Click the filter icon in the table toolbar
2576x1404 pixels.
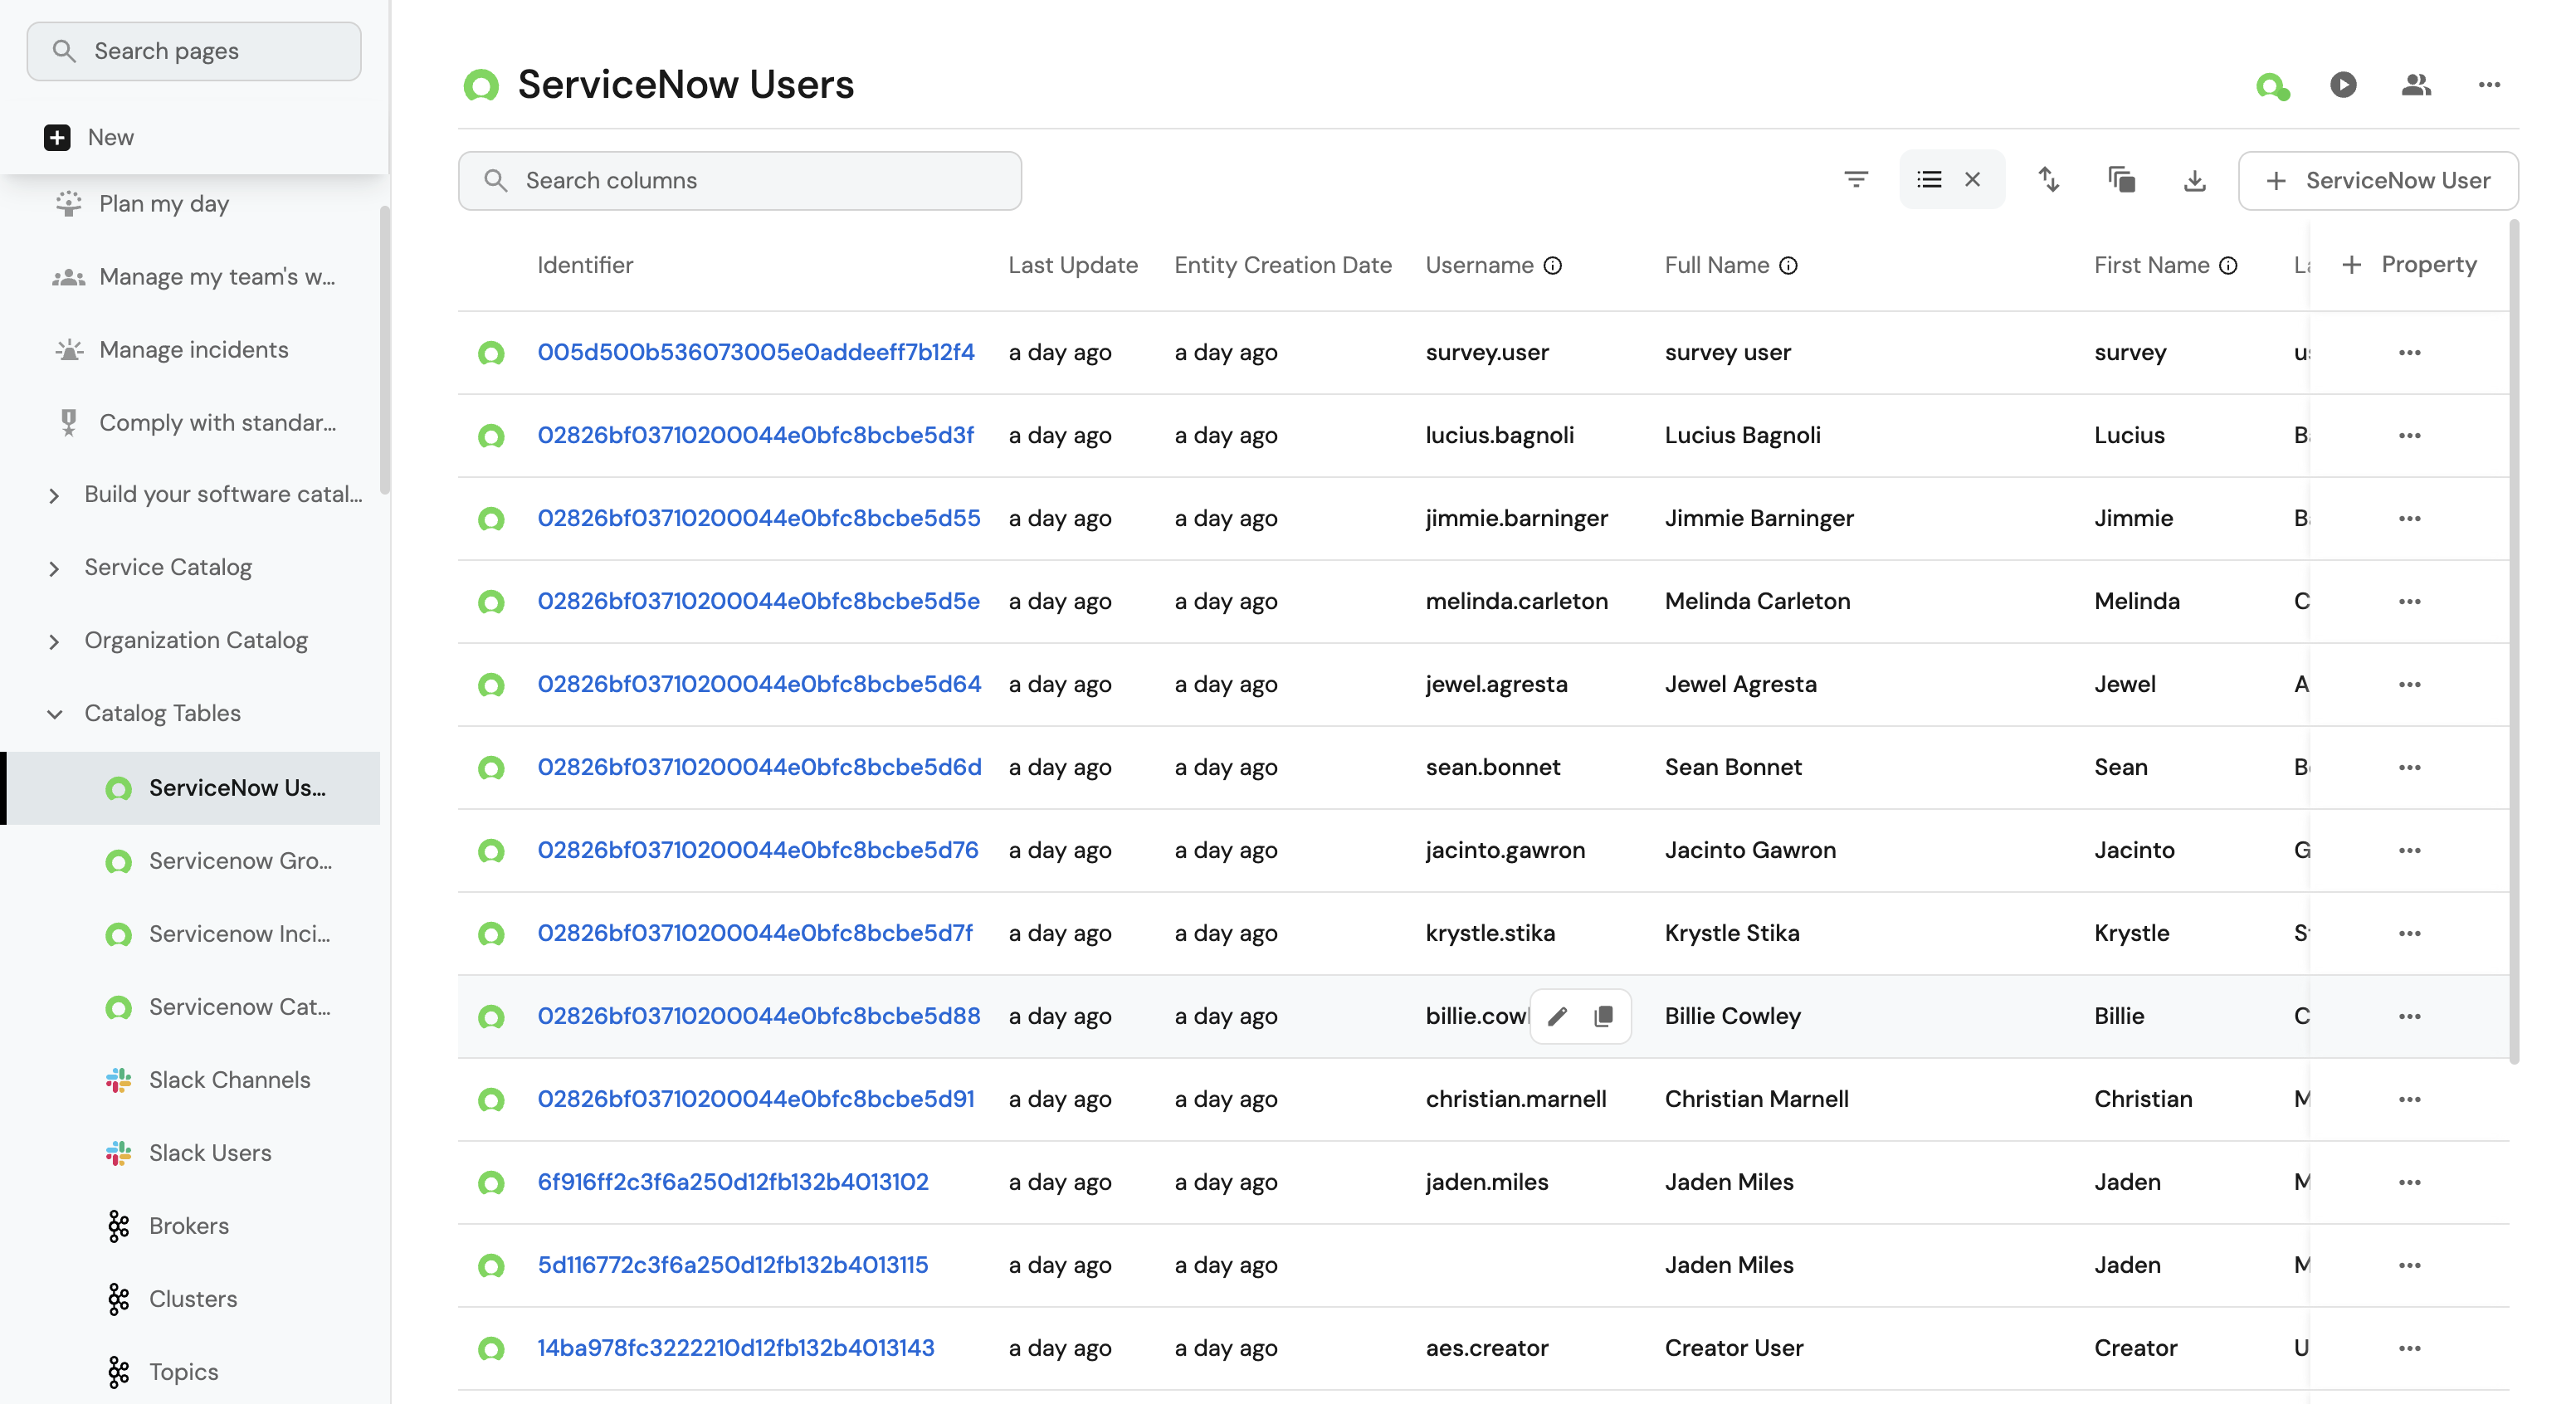pos(1856,180)
